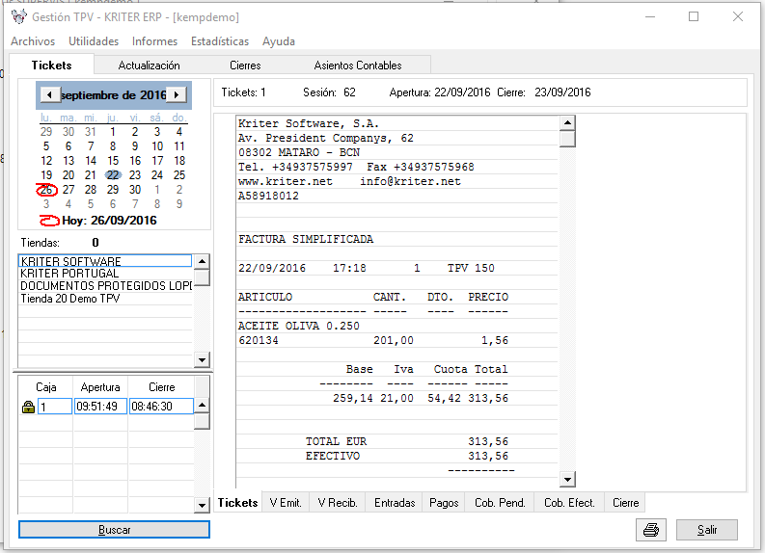Click the Cierre time 08:46:30 field

coord(161,407)
